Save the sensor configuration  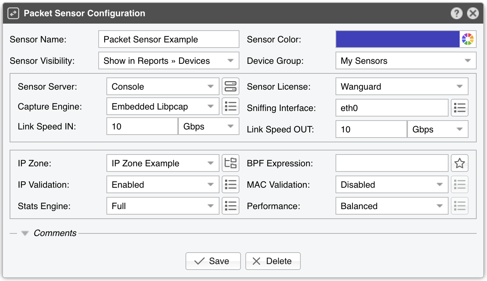pyautogui.click(x=213, y=261)
